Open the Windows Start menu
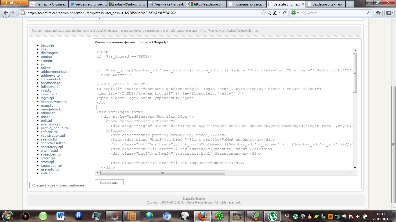Image resolution: width=396 pixels, height=222 pixels. coord(8,216)
